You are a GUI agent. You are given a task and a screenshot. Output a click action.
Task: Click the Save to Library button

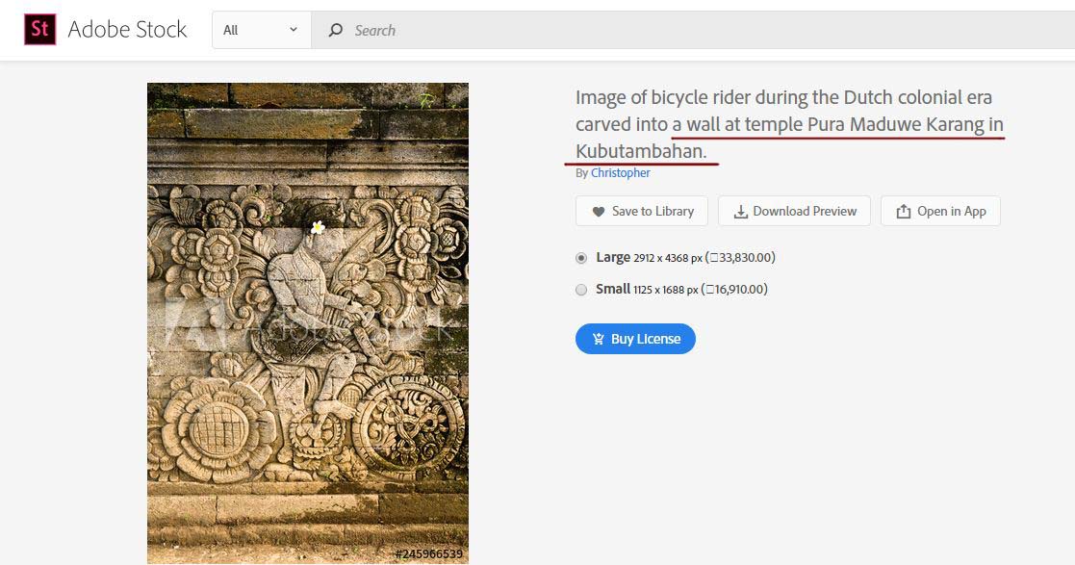click(x=642, y=211)
